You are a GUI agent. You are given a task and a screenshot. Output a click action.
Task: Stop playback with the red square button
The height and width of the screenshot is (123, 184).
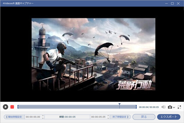(x=12, y=107)
